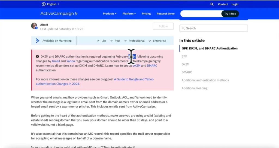Click the alert icon in the pink notice
This screenshot has width=279, height=148.
pyautogui.click(x=37, y=56)
